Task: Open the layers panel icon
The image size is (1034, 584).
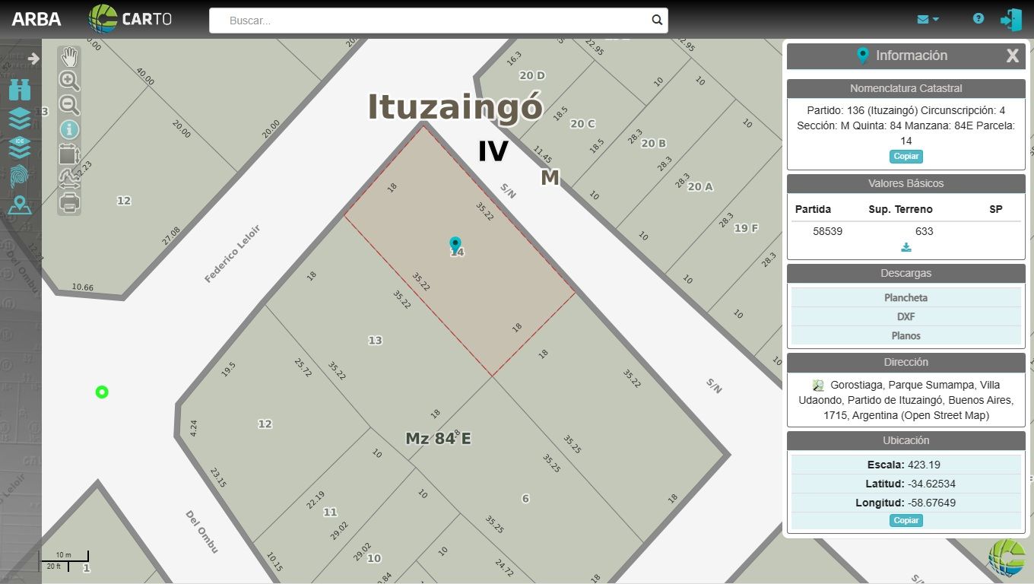Action: coord(20,119)
